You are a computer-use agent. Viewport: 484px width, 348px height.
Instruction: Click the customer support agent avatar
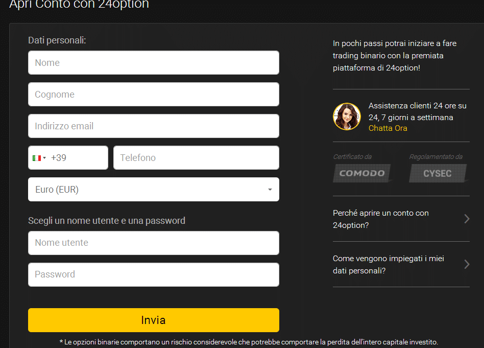347,117
